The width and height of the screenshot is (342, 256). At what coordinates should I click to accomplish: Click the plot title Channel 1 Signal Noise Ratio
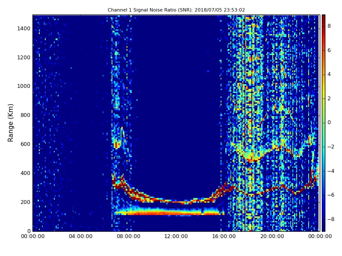pos(176,10)
